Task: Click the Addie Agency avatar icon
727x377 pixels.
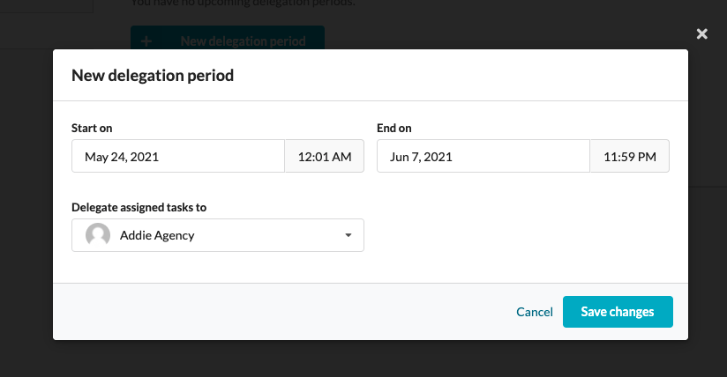Action: tap(98, 235)
